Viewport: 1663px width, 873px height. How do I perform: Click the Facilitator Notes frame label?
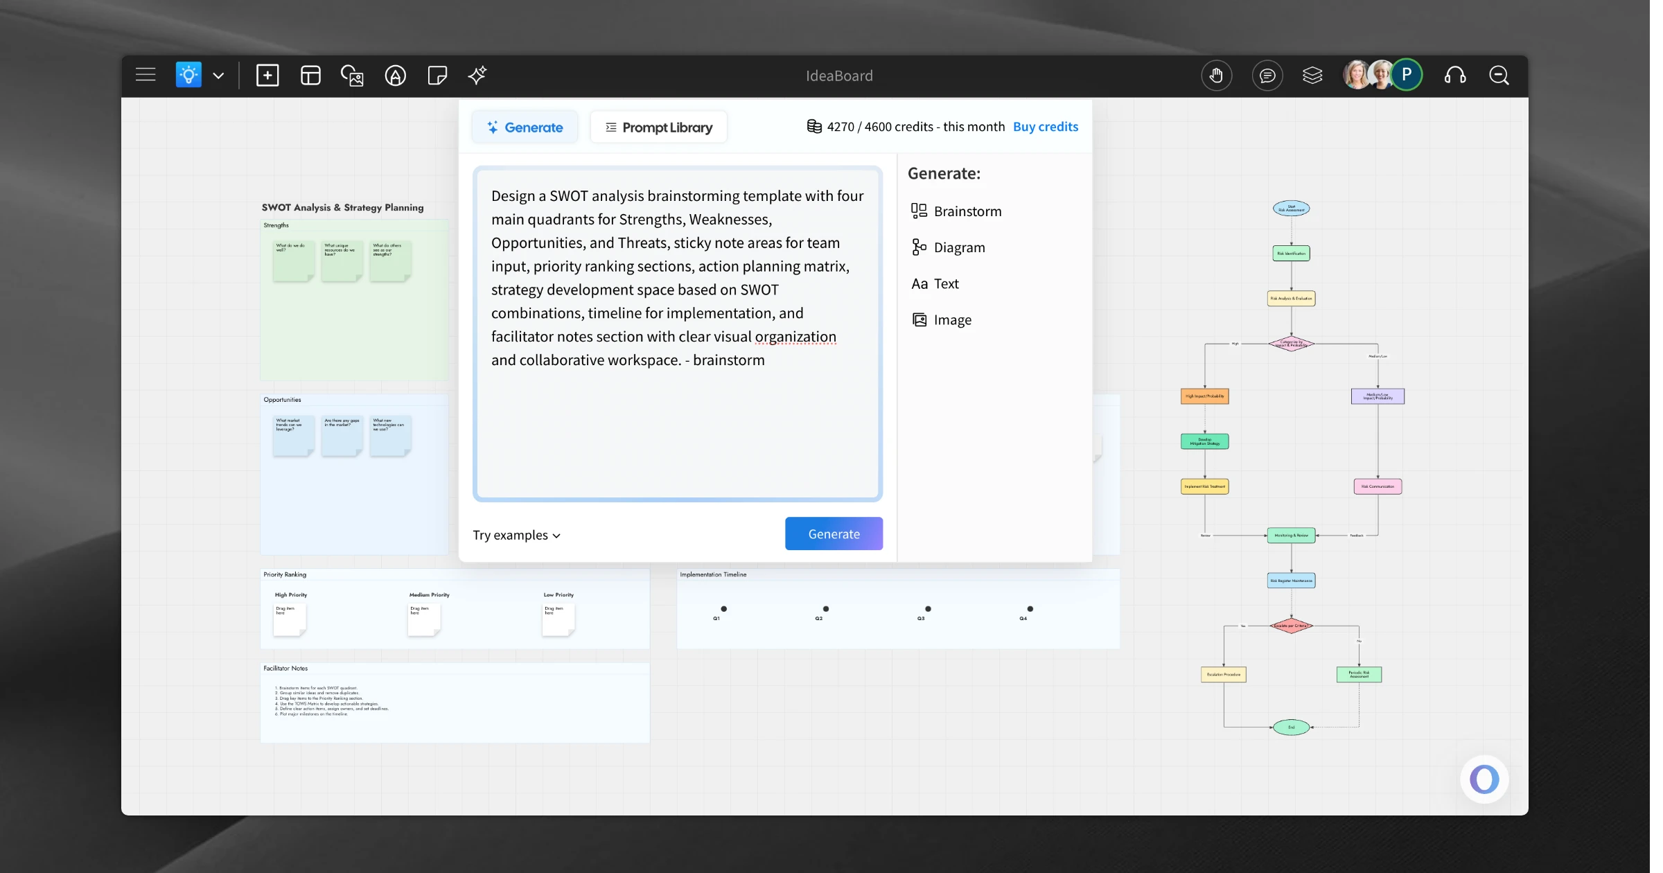[x=285, y=669]
